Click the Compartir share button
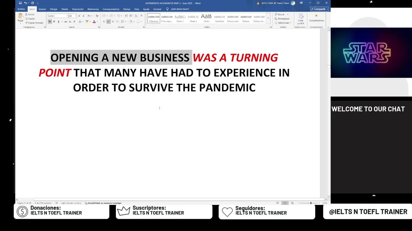This screenshot has height=231, width=412. 319,9
